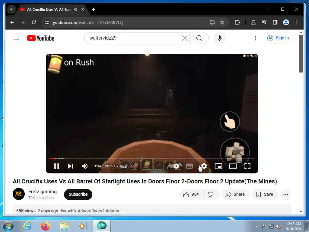Open the Fretz gaming channel name link

coord(42,192)
